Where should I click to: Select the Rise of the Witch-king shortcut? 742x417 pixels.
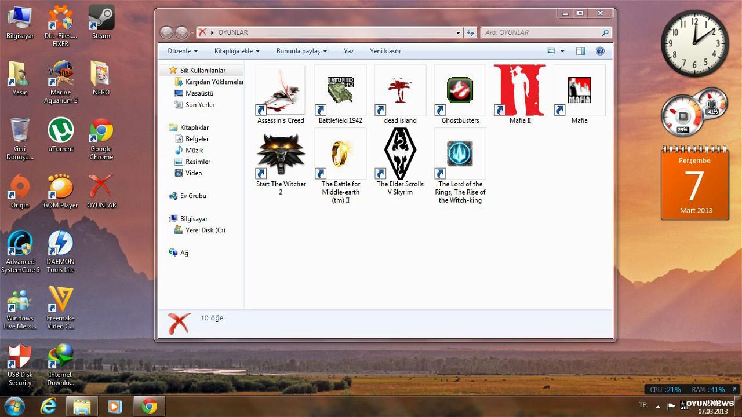[x=460, y=166]
